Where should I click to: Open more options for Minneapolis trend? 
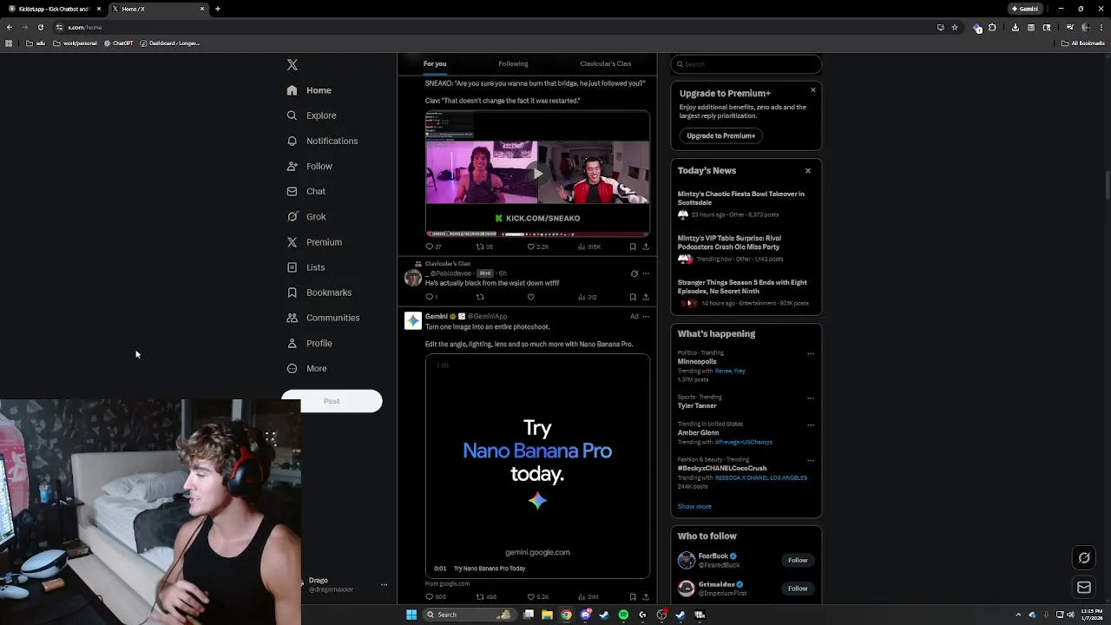pos(811,353)
